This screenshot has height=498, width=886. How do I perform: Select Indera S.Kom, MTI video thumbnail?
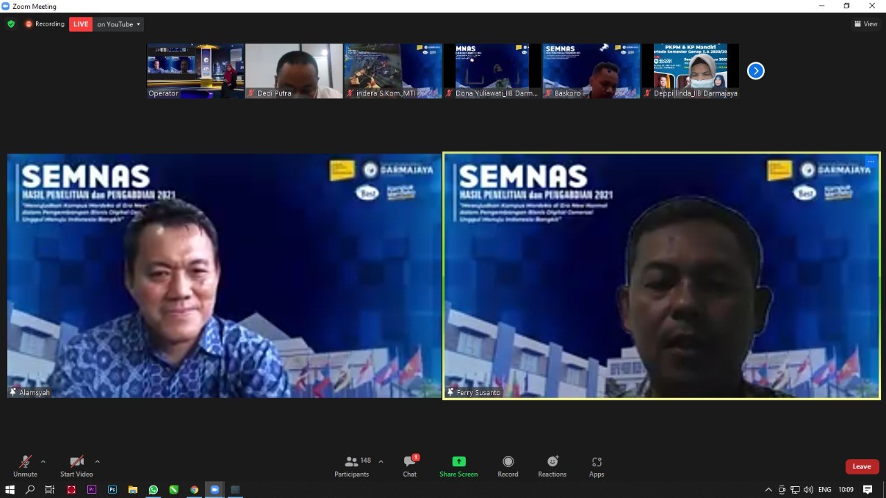pyautogui.click(x=393, y=71)
